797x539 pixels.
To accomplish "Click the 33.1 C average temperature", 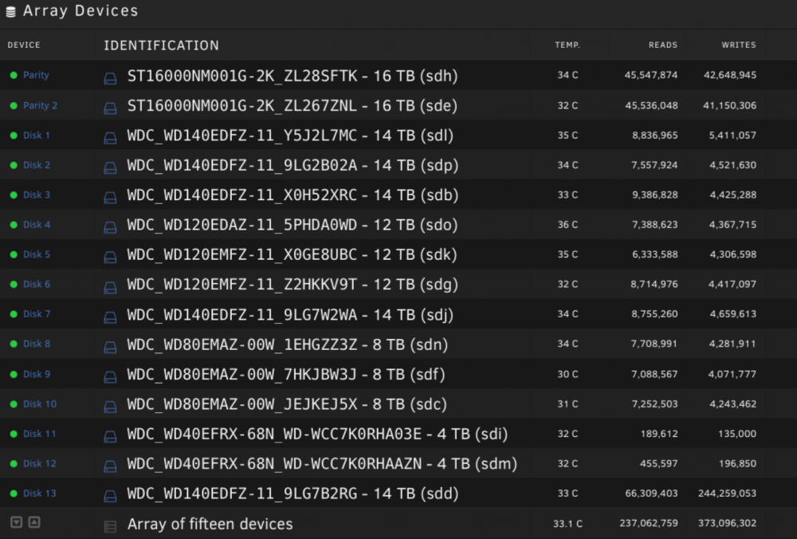I will (567, 524).
